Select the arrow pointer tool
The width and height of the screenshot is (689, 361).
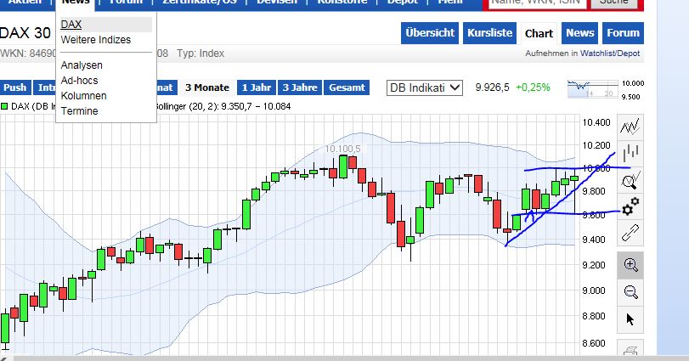[630, 319]
